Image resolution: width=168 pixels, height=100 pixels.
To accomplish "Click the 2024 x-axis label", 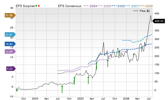I will coord(35,98).
